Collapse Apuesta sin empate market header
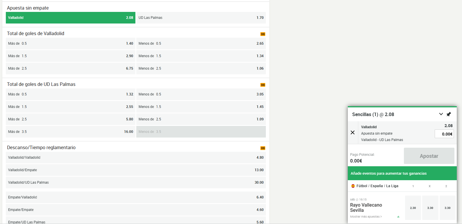Viewport: 462px width, 224px height. [x=28, y=8]
